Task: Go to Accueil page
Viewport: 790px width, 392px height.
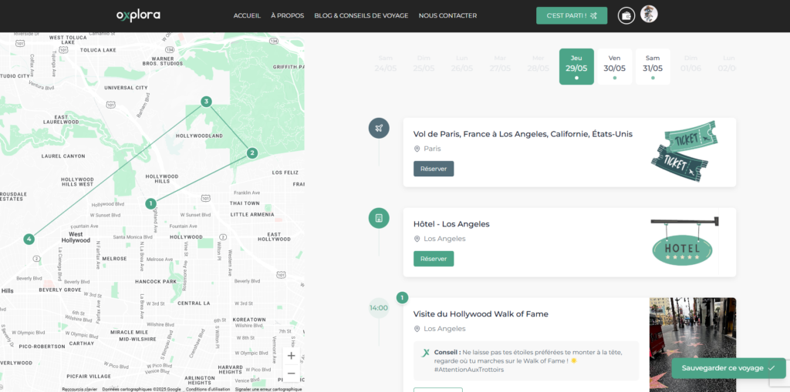Action: [247, 15]
